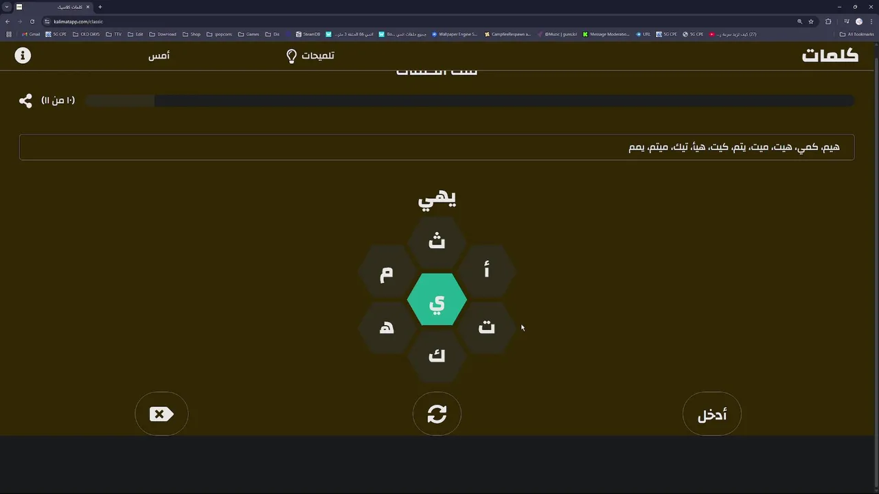Click the share icon beside the progress count
879x494 pixels.
coord(25,101)
